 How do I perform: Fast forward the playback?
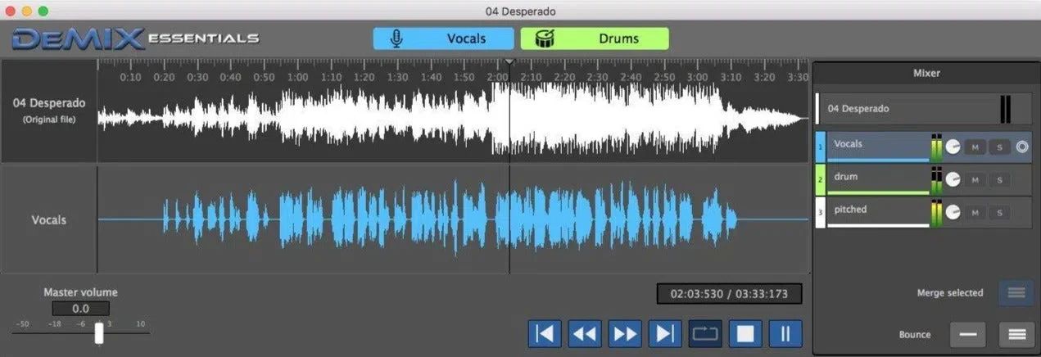click(x=625, y=333)
